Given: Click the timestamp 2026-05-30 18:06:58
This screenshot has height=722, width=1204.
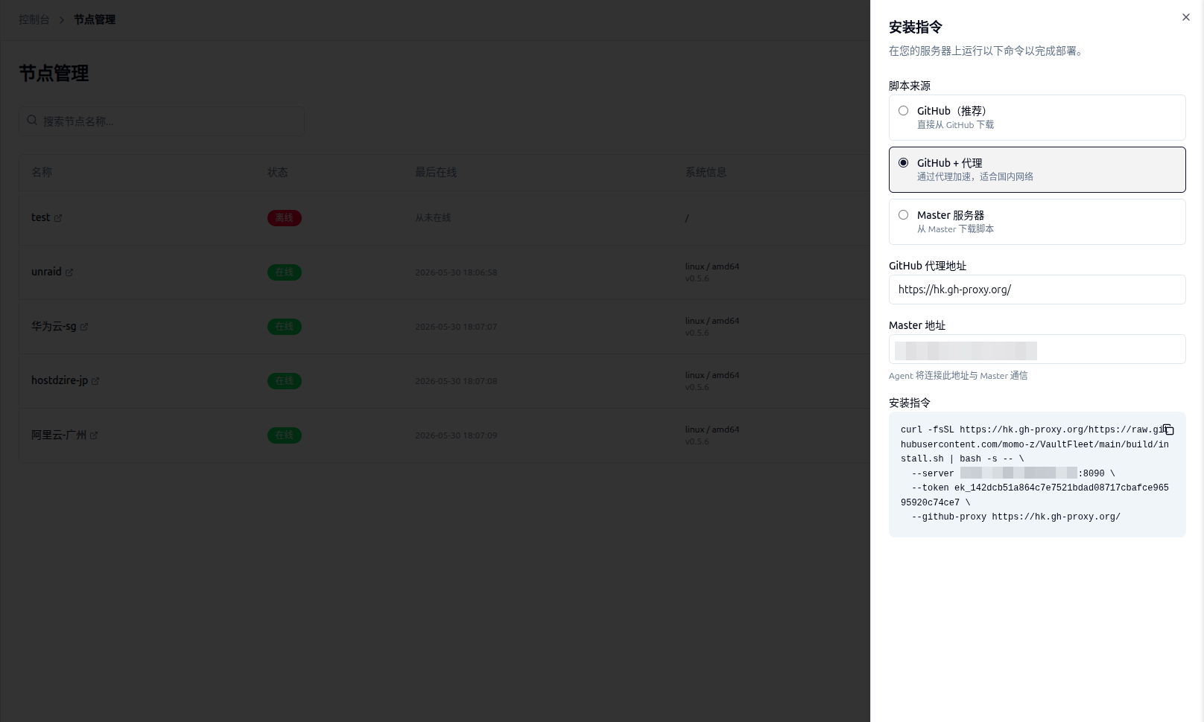Looking at the screenshot, I should click(456, 272).
